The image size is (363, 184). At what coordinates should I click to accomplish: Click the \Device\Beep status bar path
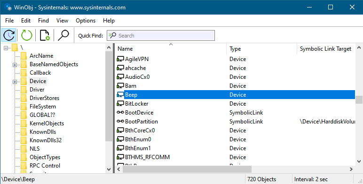[x=18, y=179]
